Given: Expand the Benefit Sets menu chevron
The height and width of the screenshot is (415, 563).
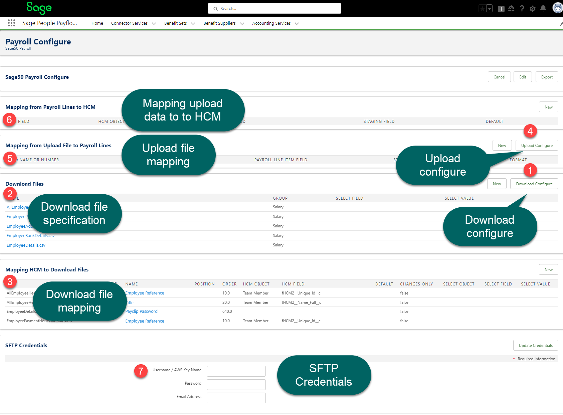Looking at the screenshot, I should click(x=193, y=23).
